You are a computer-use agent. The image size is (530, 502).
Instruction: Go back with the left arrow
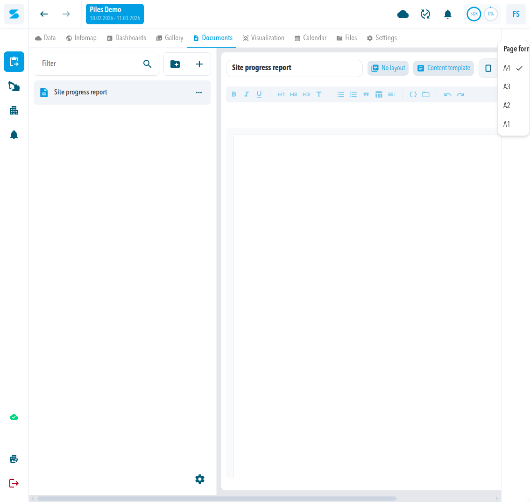pos(44,14)
